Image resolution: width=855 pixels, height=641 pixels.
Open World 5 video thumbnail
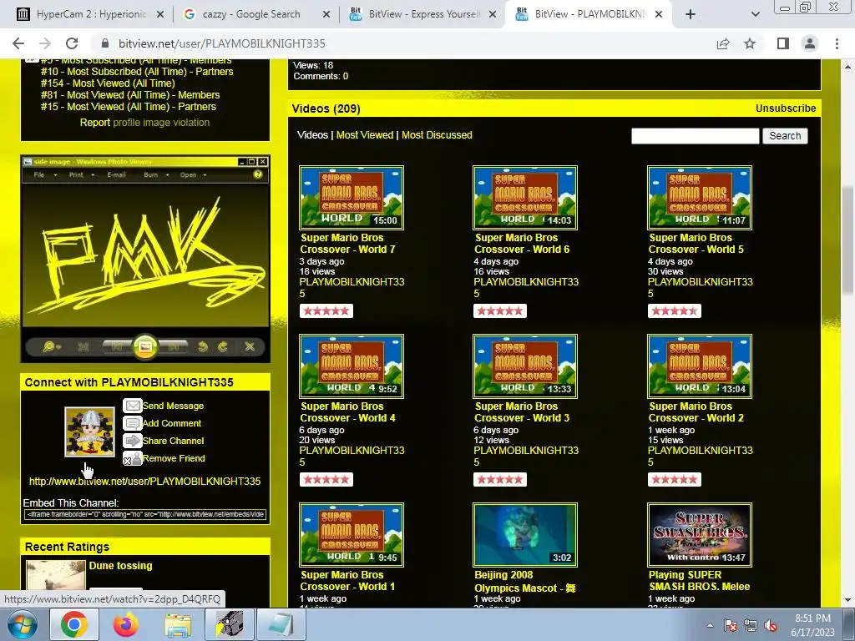(x=700, y=198)
